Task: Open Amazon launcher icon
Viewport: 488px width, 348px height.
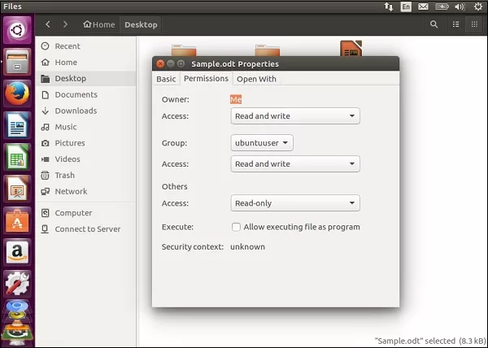Action: 17,251
